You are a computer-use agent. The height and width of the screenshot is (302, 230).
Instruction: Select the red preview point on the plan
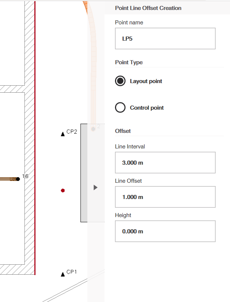(x=63, y=191)
